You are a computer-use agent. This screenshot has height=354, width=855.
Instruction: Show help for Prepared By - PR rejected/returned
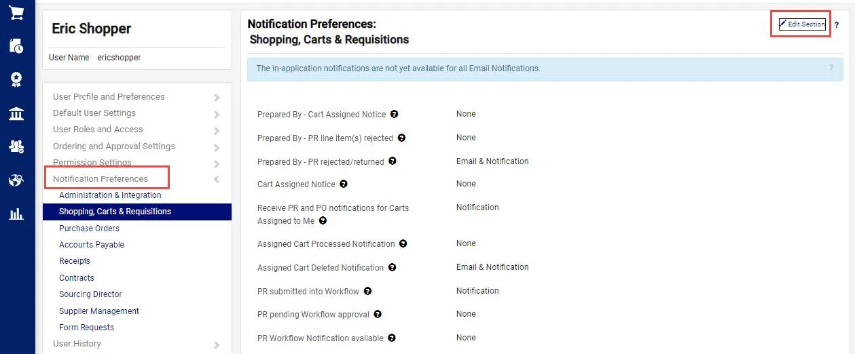pos(393,161)
